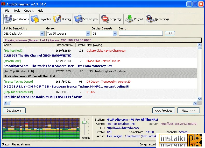
Task: Click the audio spectrum visualizer
Action: (x=41, y=128)
